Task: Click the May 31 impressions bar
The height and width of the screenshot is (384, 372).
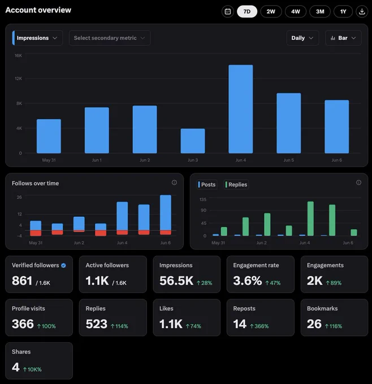Action: pos(49,136)
